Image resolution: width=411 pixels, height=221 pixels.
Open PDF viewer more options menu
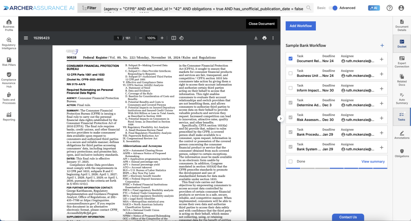point(274,38)
